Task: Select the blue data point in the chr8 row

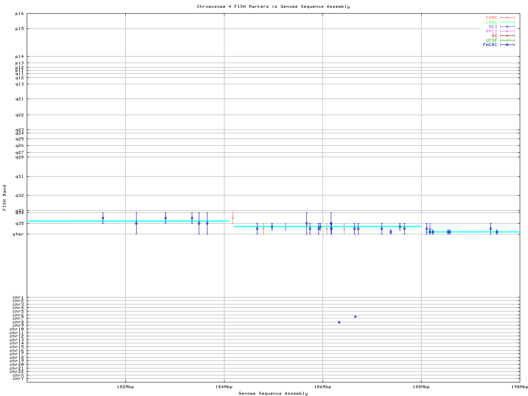Action: coord(339,322)
